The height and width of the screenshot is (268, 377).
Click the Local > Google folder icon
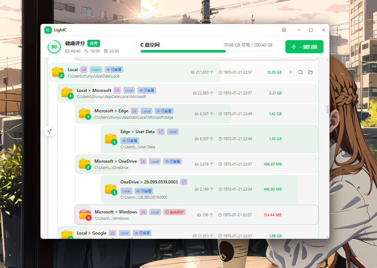click(67, 235)
